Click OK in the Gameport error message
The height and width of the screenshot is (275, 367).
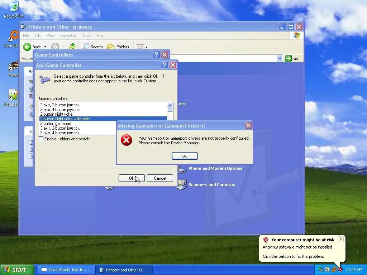pyautogui.click(x=185, y=156)
